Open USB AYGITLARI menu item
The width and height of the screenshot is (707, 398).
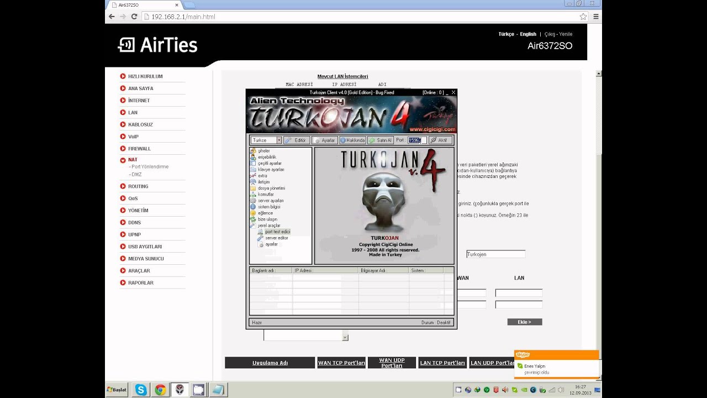click(145, 247)
